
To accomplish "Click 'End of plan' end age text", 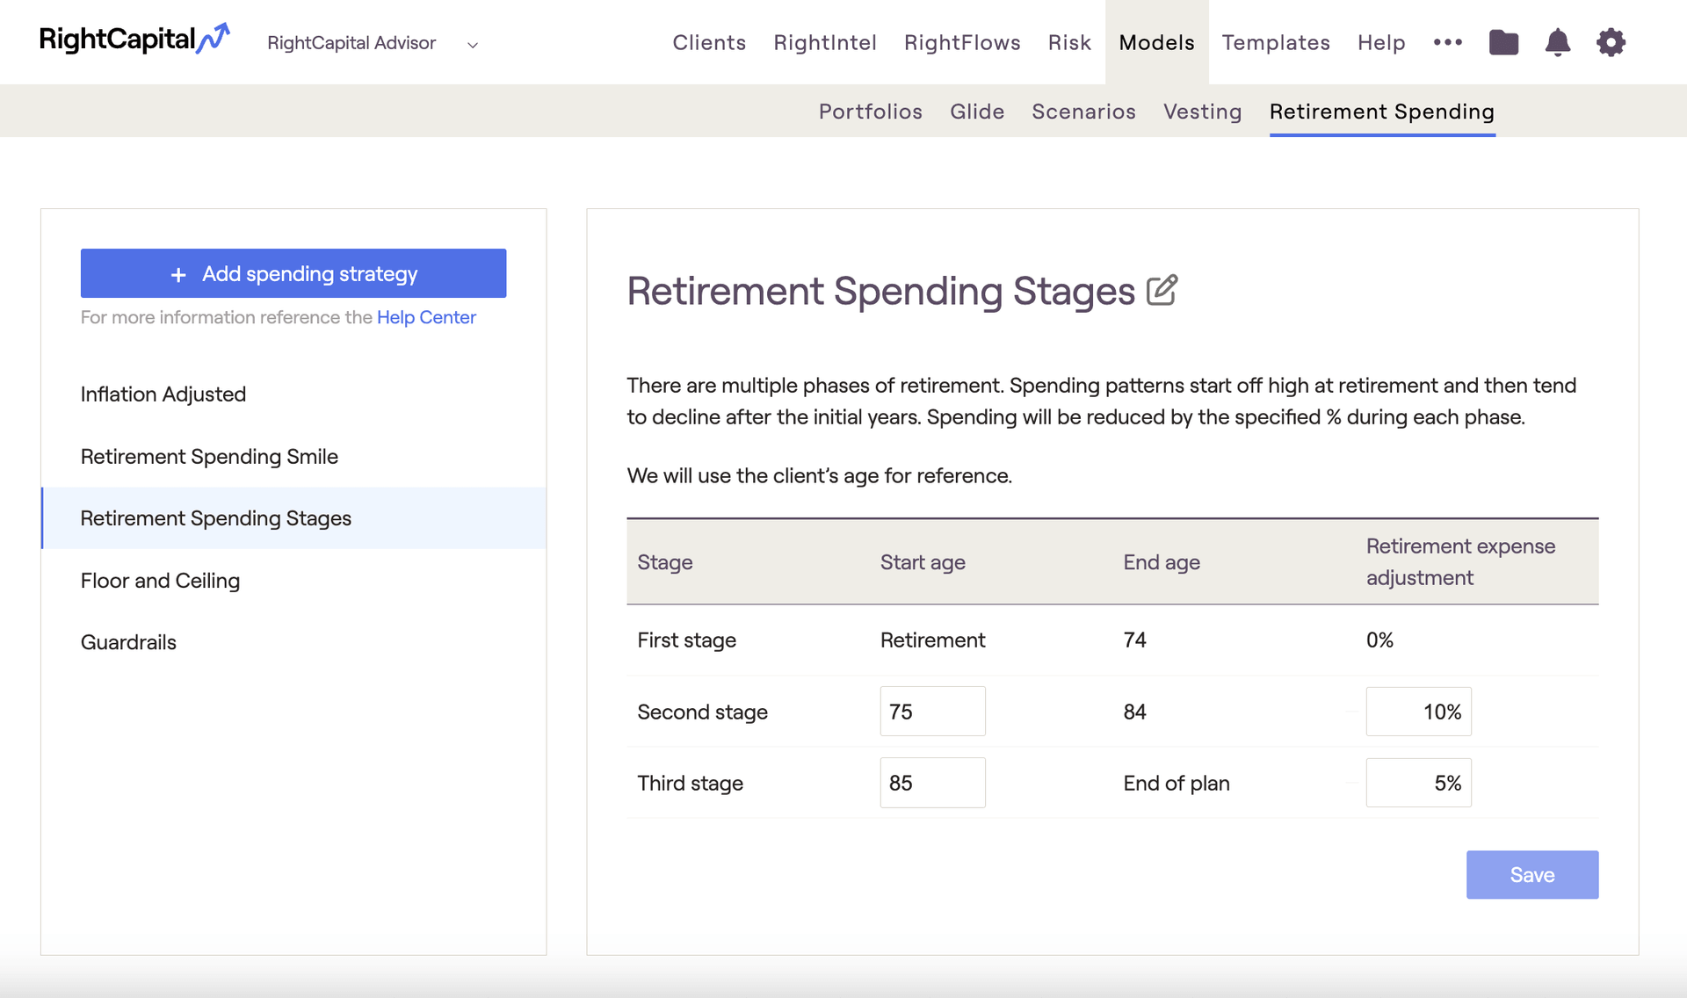I will click(x=1177, y=783).
